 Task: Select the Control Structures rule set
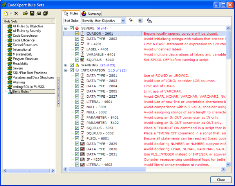point(25,45)
